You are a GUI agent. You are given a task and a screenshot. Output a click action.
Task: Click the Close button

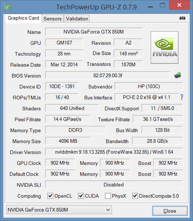(x=170, y=211)
